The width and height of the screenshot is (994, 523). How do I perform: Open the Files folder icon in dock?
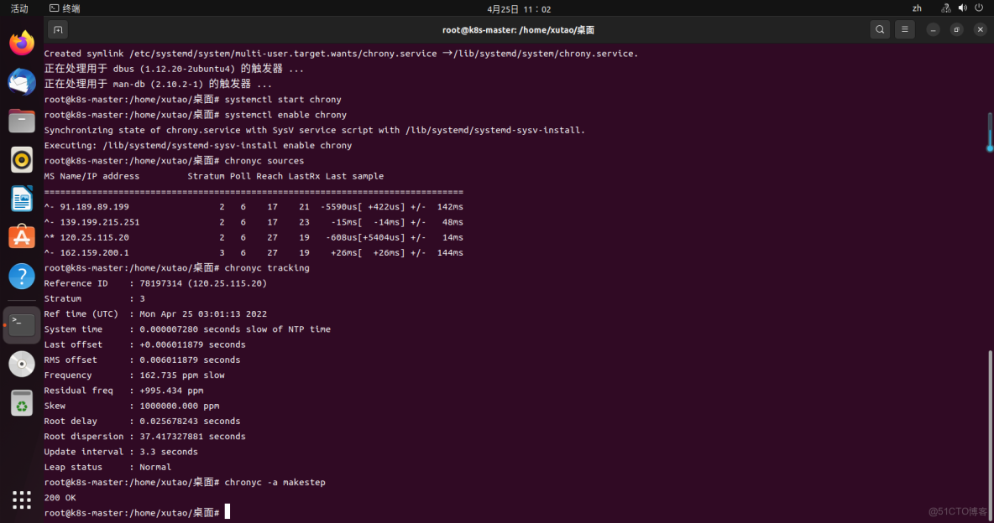pos(20,121)
